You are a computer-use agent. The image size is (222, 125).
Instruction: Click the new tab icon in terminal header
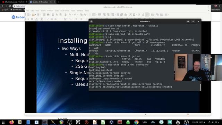[92, 22]
